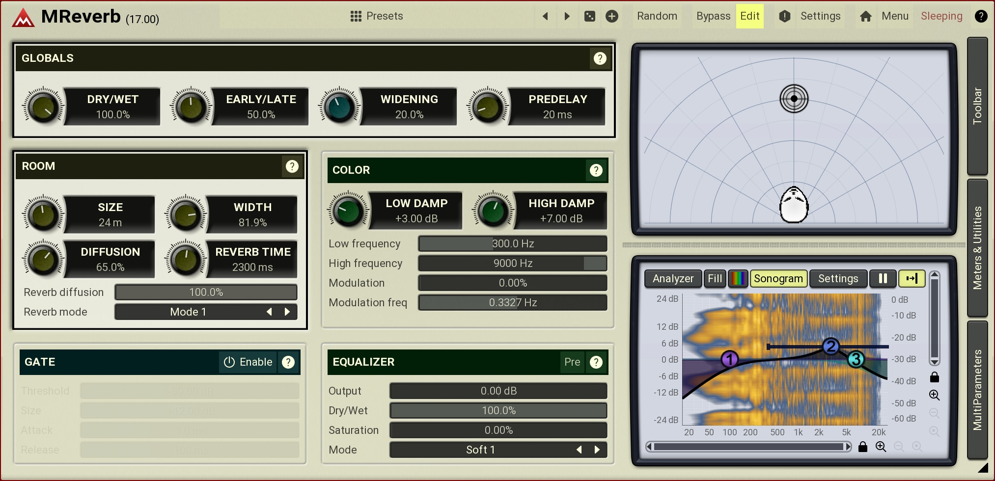Viewport: 995px width, 481px height.
Task: Click lock icon below analyzer horizontal scrollbar
Action: [862, 447]
